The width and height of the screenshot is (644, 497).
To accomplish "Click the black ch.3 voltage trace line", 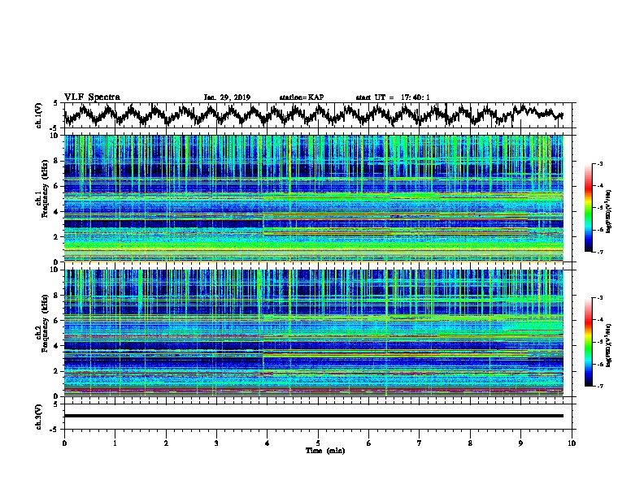I will pyautogui.click(x=314, y=416).
